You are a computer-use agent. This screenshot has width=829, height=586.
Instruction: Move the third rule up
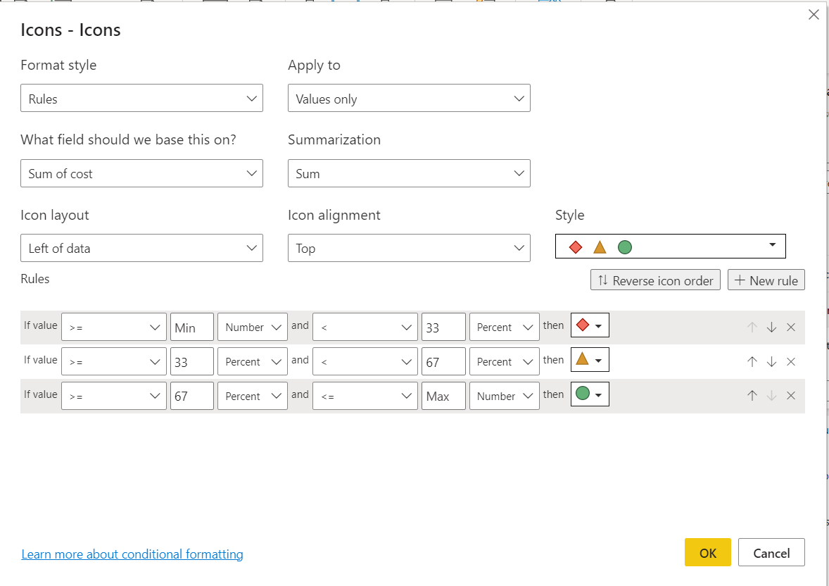pyautogui.click(x=752, y=395)
